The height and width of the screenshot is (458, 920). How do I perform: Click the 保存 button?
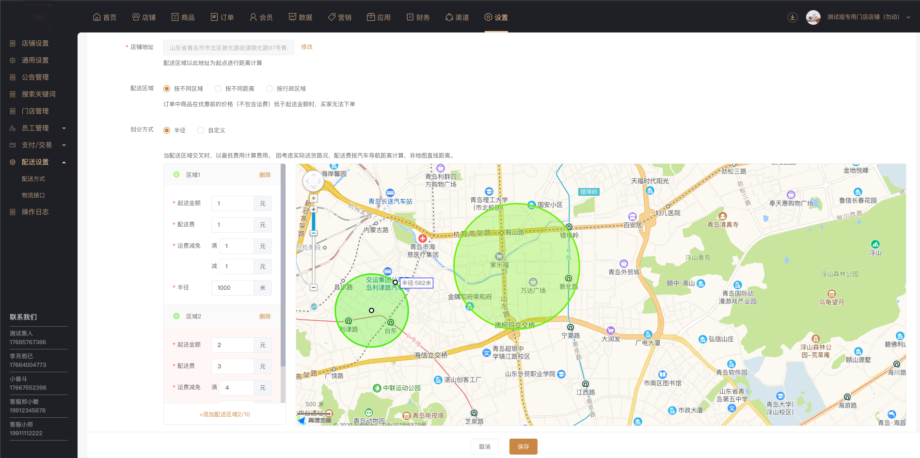(x=523, y=446)
